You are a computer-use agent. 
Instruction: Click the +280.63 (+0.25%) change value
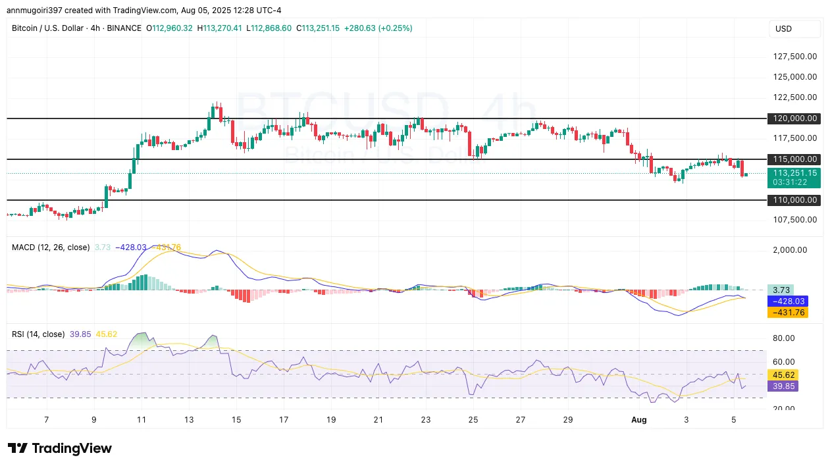click(380, 28)
